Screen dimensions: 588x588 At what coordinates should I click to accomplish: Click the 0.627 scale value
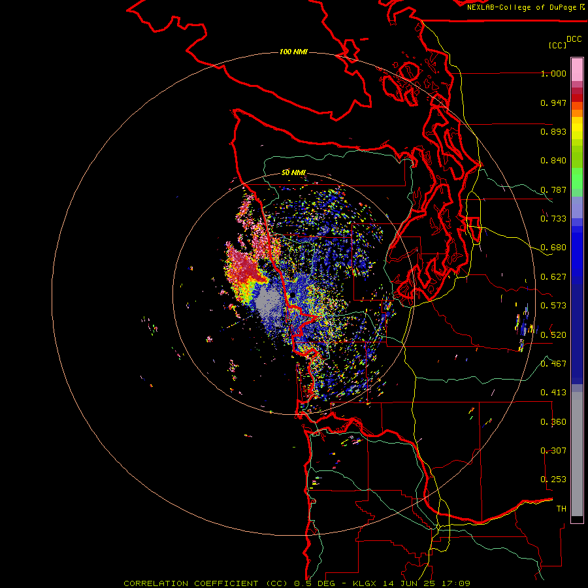point(553,277)
